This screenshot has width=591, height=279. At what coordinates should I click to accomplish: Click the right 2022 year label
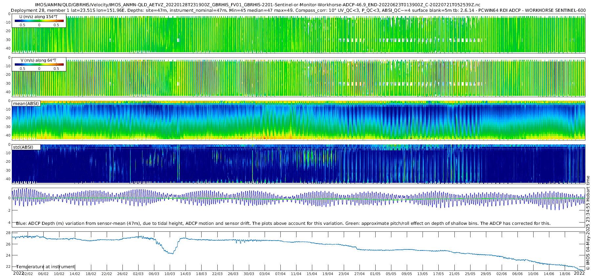(579, 273)
